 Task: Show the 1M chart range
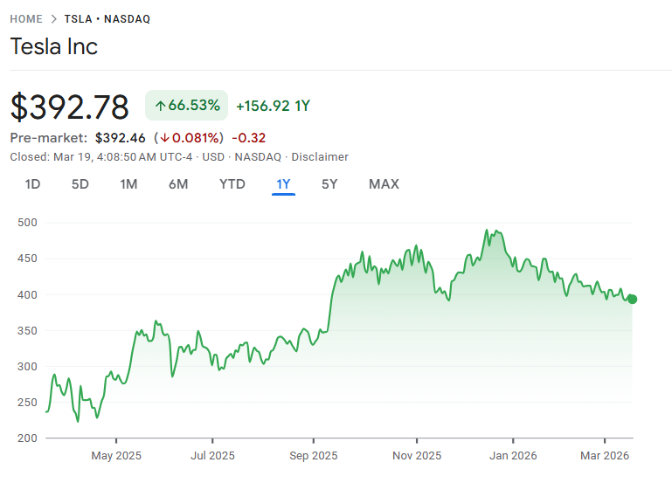(x=128, y=184)
